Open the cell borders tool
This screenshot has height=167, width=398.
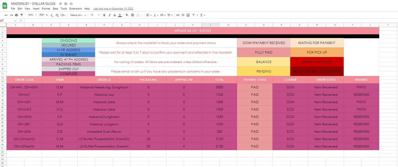(132, 15)
